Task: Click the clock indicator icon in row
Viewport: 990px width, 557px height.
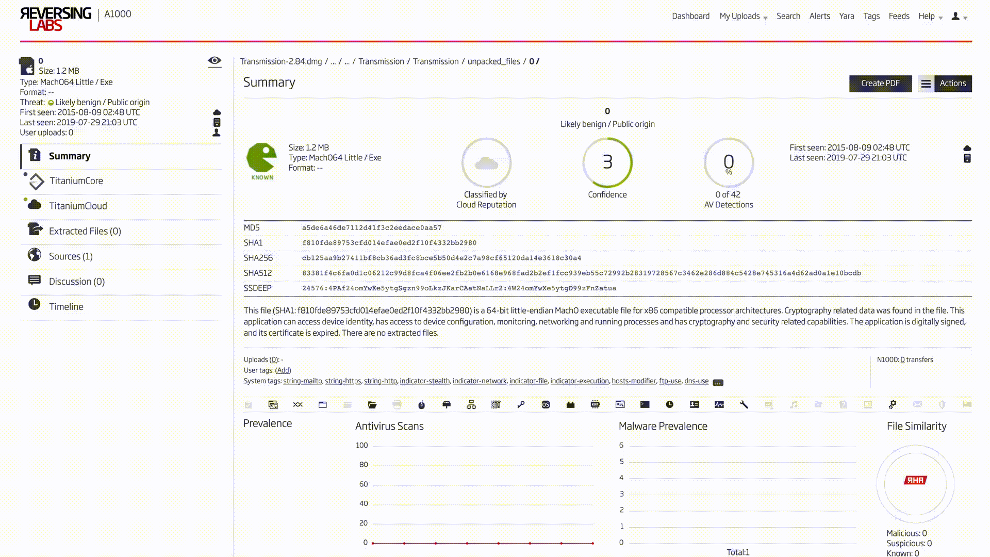Action: (670, 405)
